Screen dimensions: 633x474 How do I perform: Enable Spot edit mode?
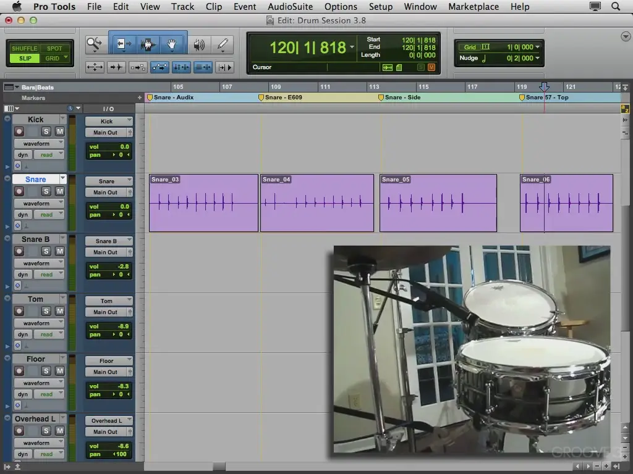pos(54,48)
